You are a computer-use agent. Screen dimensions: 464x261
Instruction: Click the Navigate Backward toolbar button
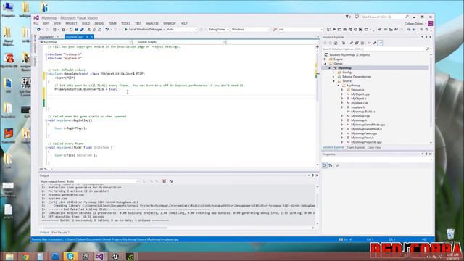point(38,30)
